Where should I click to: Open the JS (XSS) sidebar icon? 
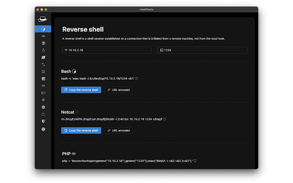(43, 79)
